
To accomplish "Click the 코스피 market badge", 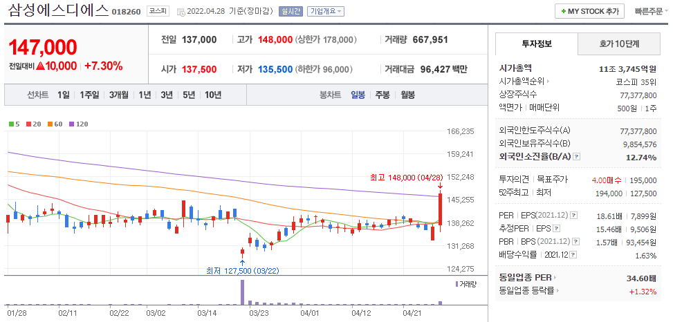I will pyautogui.click(x=158, y=12).
